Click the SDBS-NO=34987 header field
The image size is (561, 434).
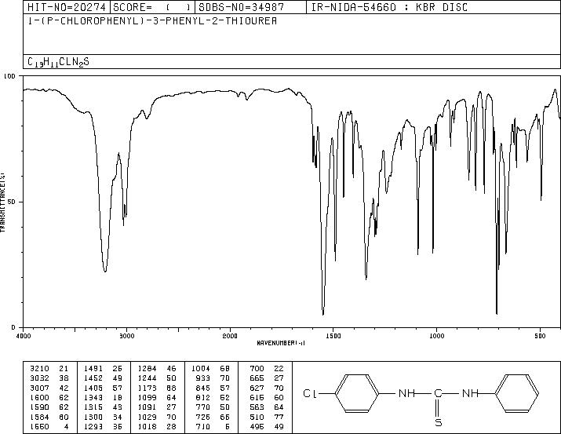point(250,7)
